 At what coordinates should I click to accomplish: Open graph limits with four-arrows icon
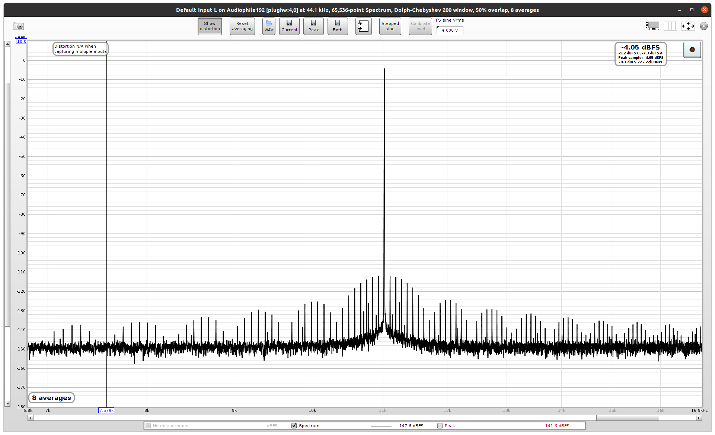pyautogui.click(x=688, y=26)
